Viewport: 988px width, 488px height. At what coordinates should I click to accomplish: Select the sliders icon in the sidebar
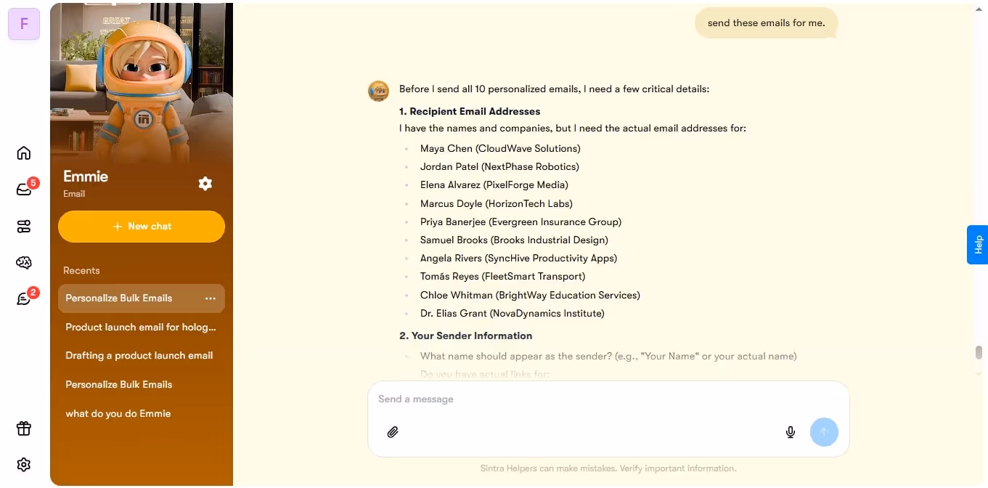coord(23,226)
